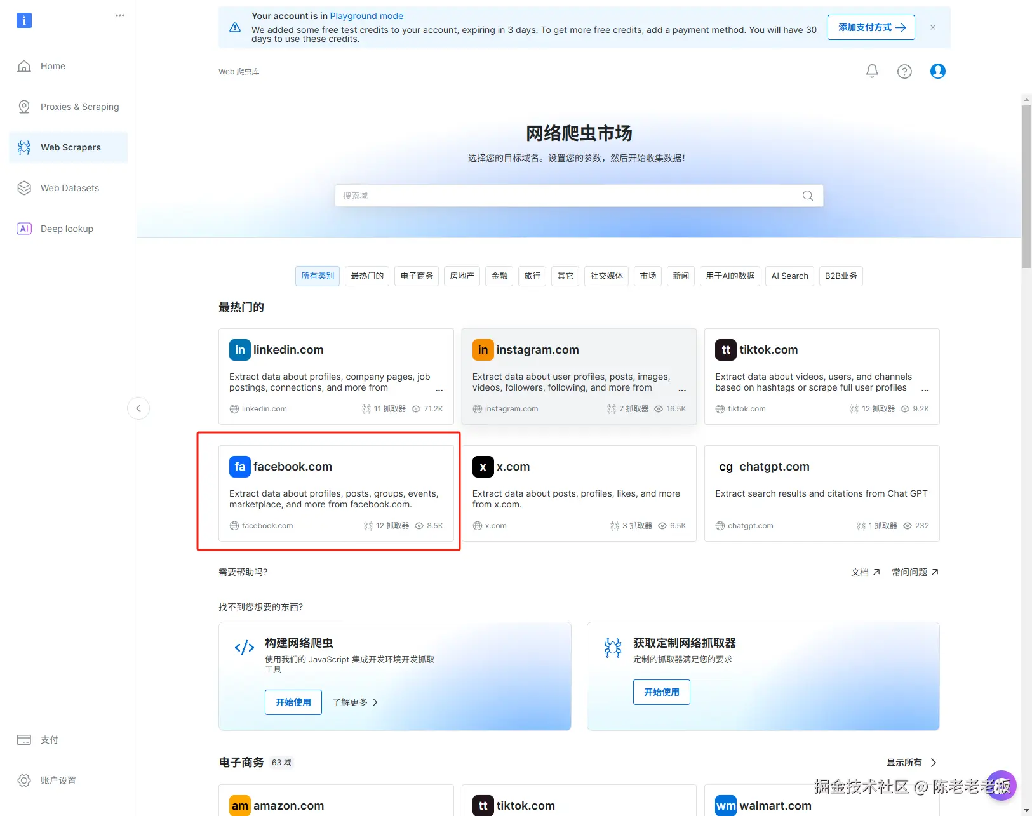Image resolution: width=1032 pixels, height=816 pixels.
Task: Click the Proxies & Scraping sidebar icon
Action: point(24,106)
